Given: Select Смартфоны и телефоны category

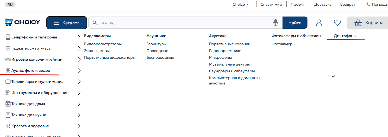Looking at the screenshot, I should [x=34, y=37].
